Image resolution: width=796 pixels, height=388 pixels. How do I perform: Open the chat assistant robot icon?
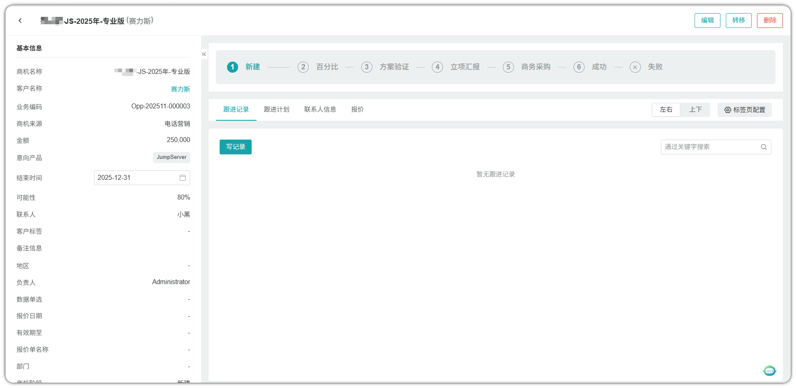(769, 371)
